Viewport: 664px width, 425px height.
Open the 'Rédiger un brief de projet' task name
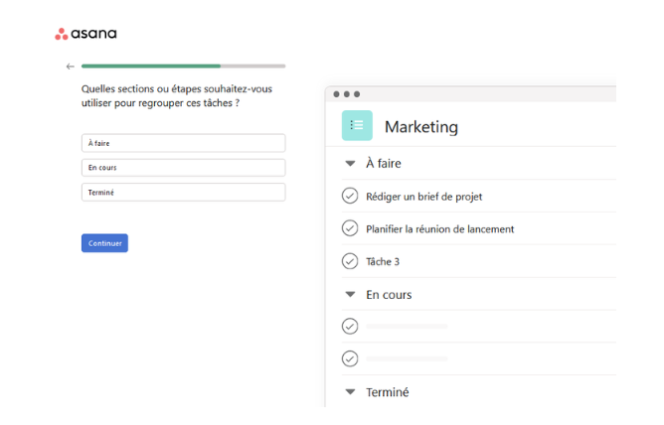click(424, 197)
